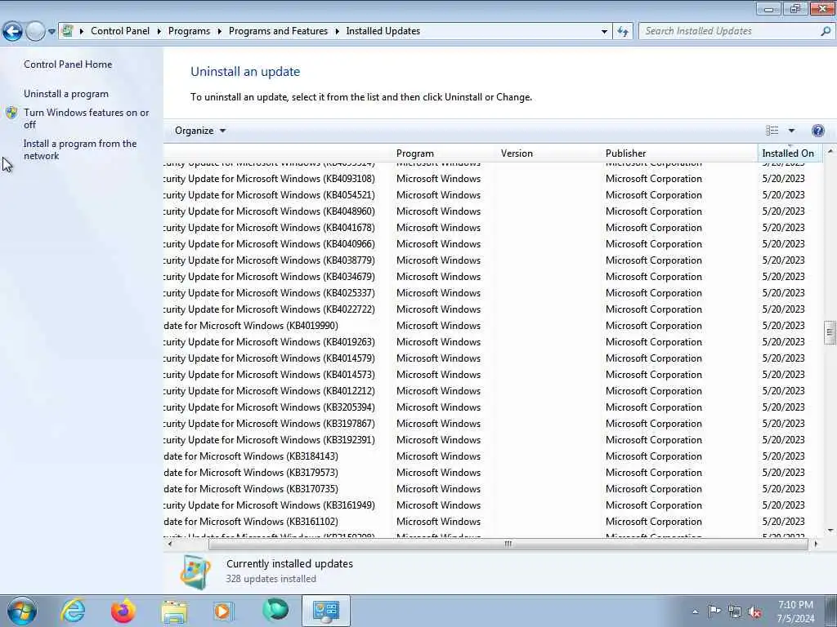Open Control Panel Home link

pos(68,64)
